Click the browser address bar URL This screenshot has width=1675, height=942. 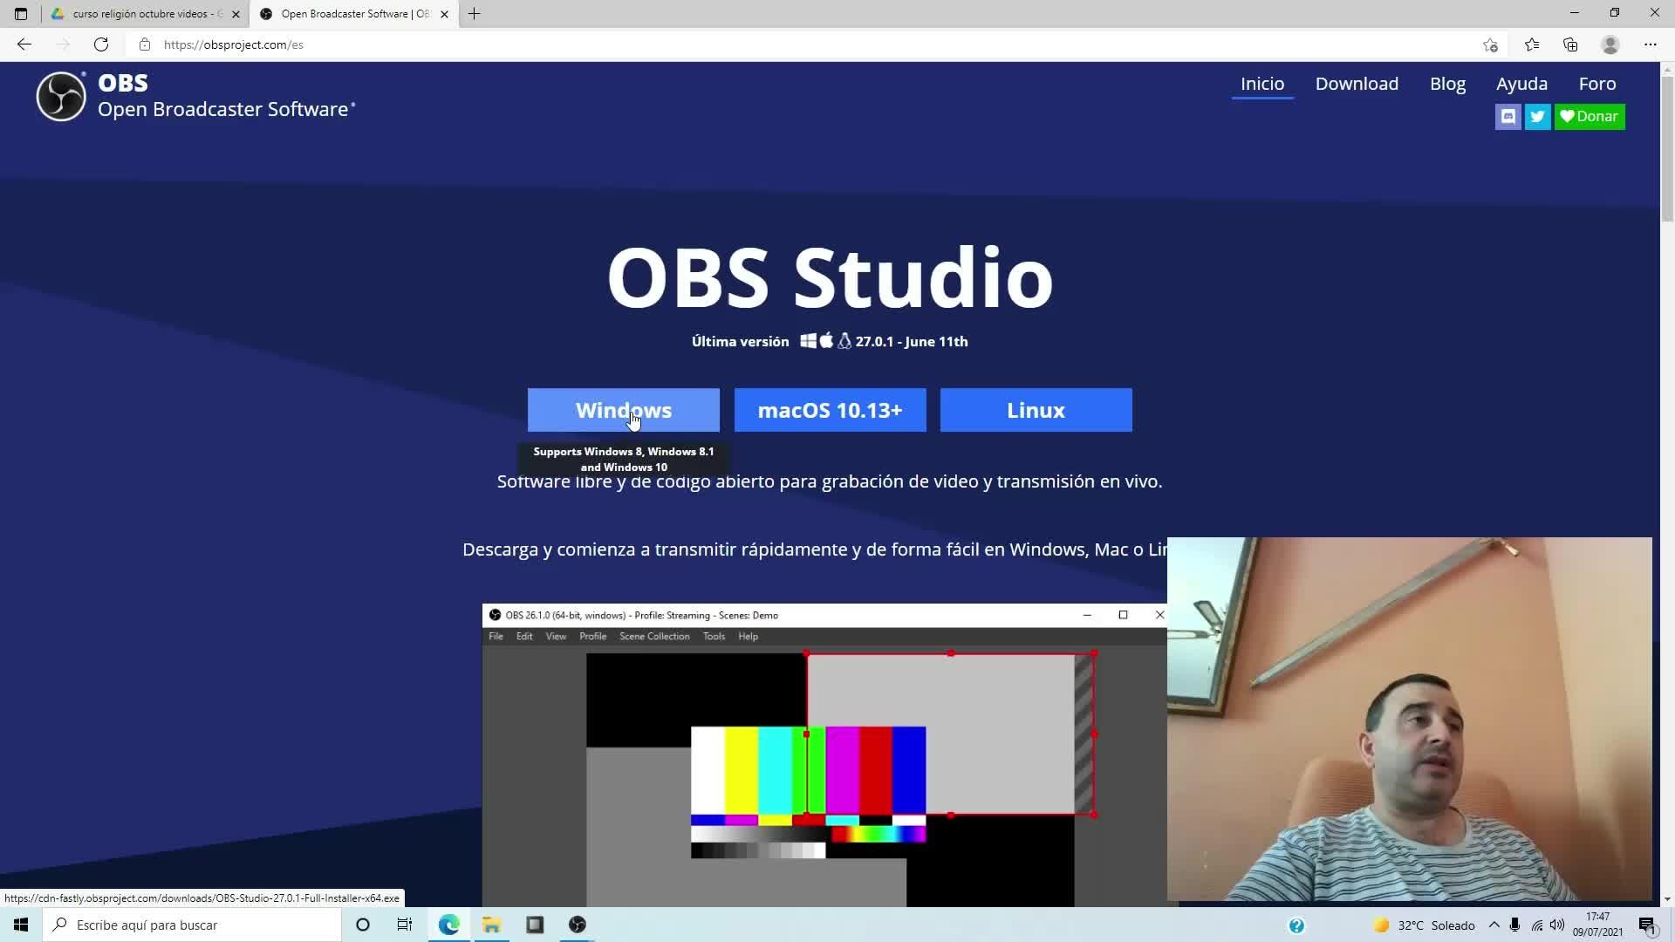(x=234, y=44)
